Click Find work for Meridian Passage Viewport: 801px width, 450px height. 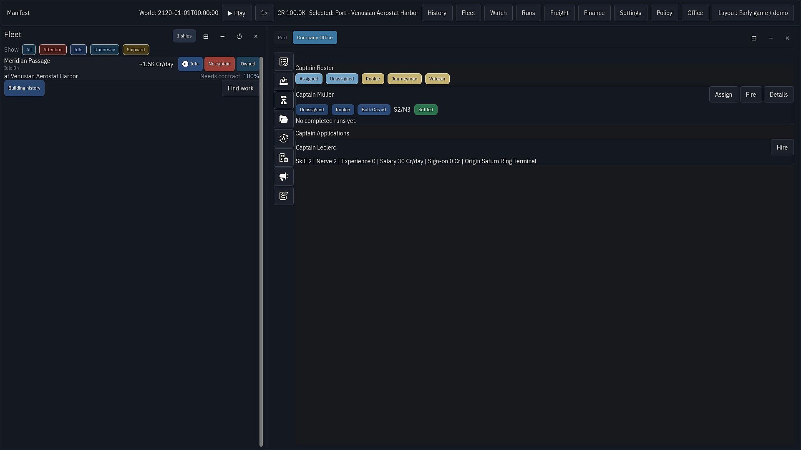240,88
